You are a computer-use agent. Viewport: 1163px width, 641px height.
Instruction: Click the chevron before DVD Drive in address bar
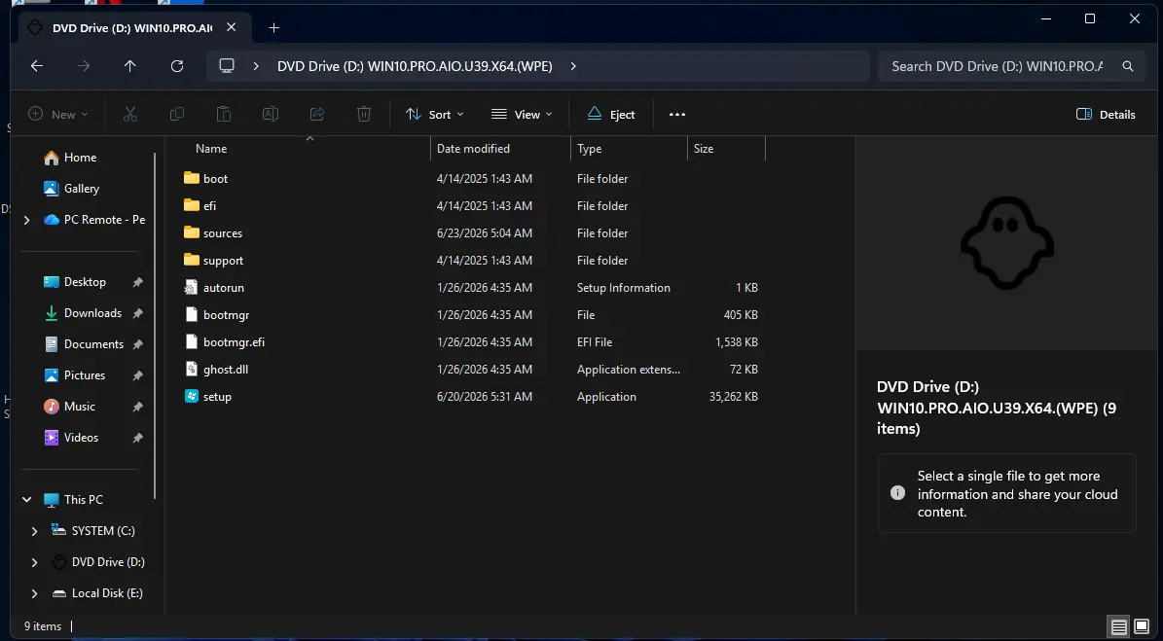256,66
